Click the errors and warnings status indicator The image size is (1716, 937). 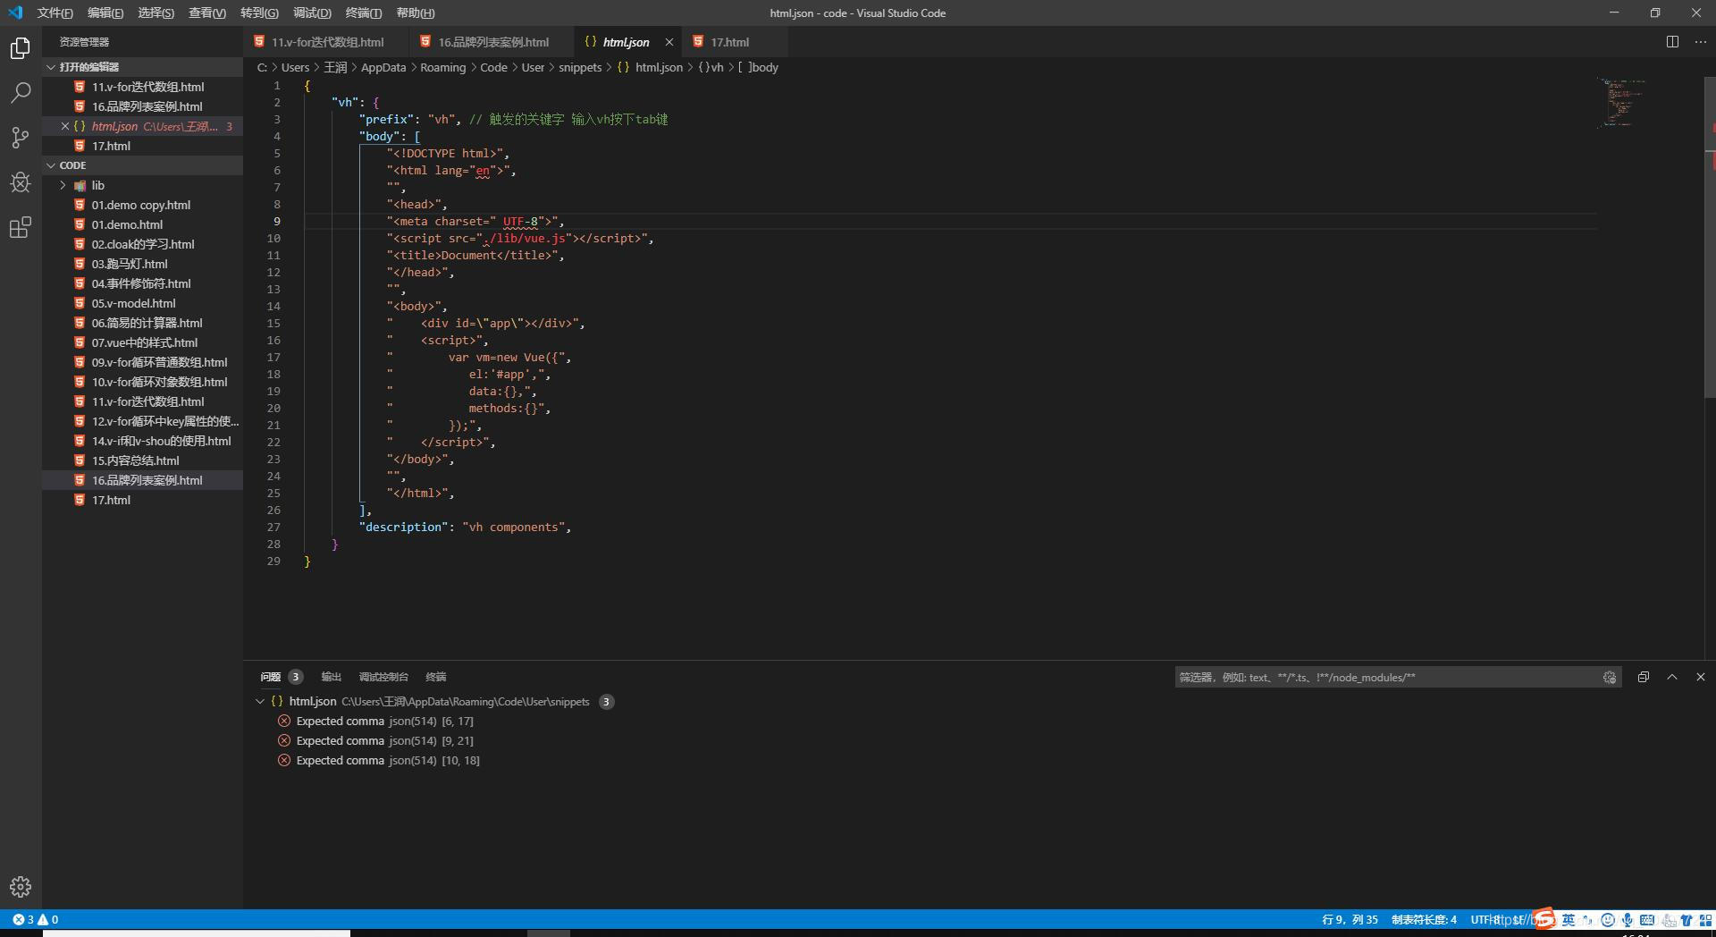click(36, 919)
